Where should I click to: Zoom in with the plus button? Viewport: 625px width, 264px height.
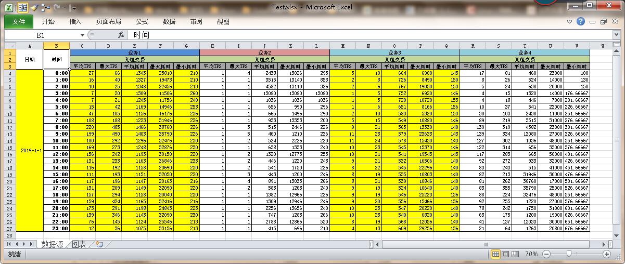607,254
